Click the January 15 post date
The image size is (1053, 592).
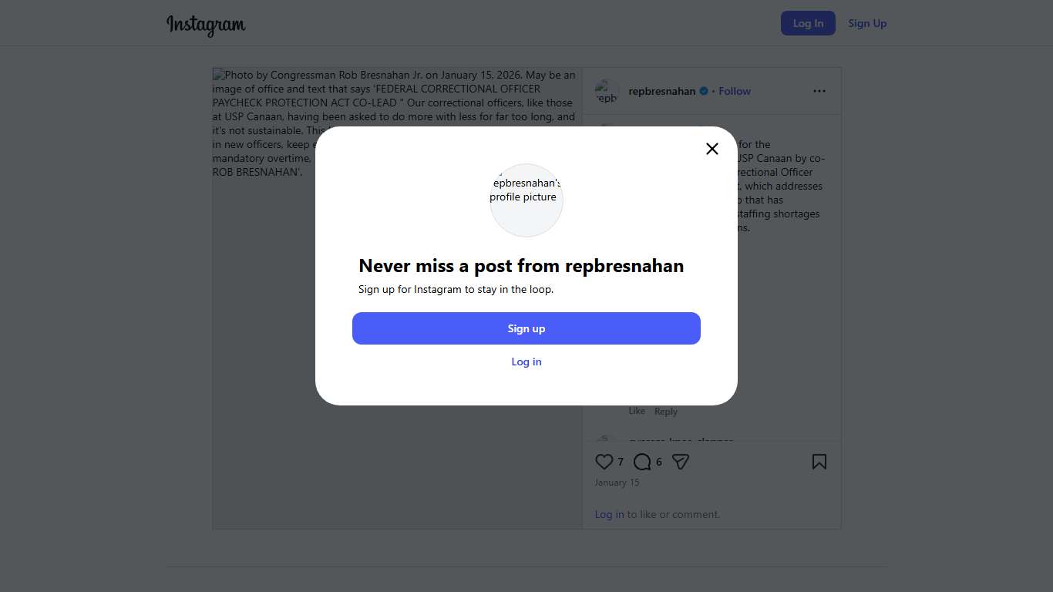click(x=617, y=483)
